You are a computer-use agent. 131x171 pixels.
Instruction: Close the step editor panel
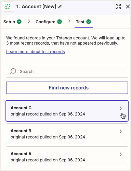pos(128,7)
